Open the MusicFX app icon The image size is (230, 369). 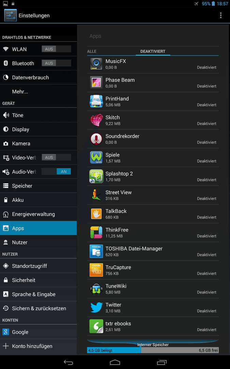pyautogui.click(x=96, y=64)
